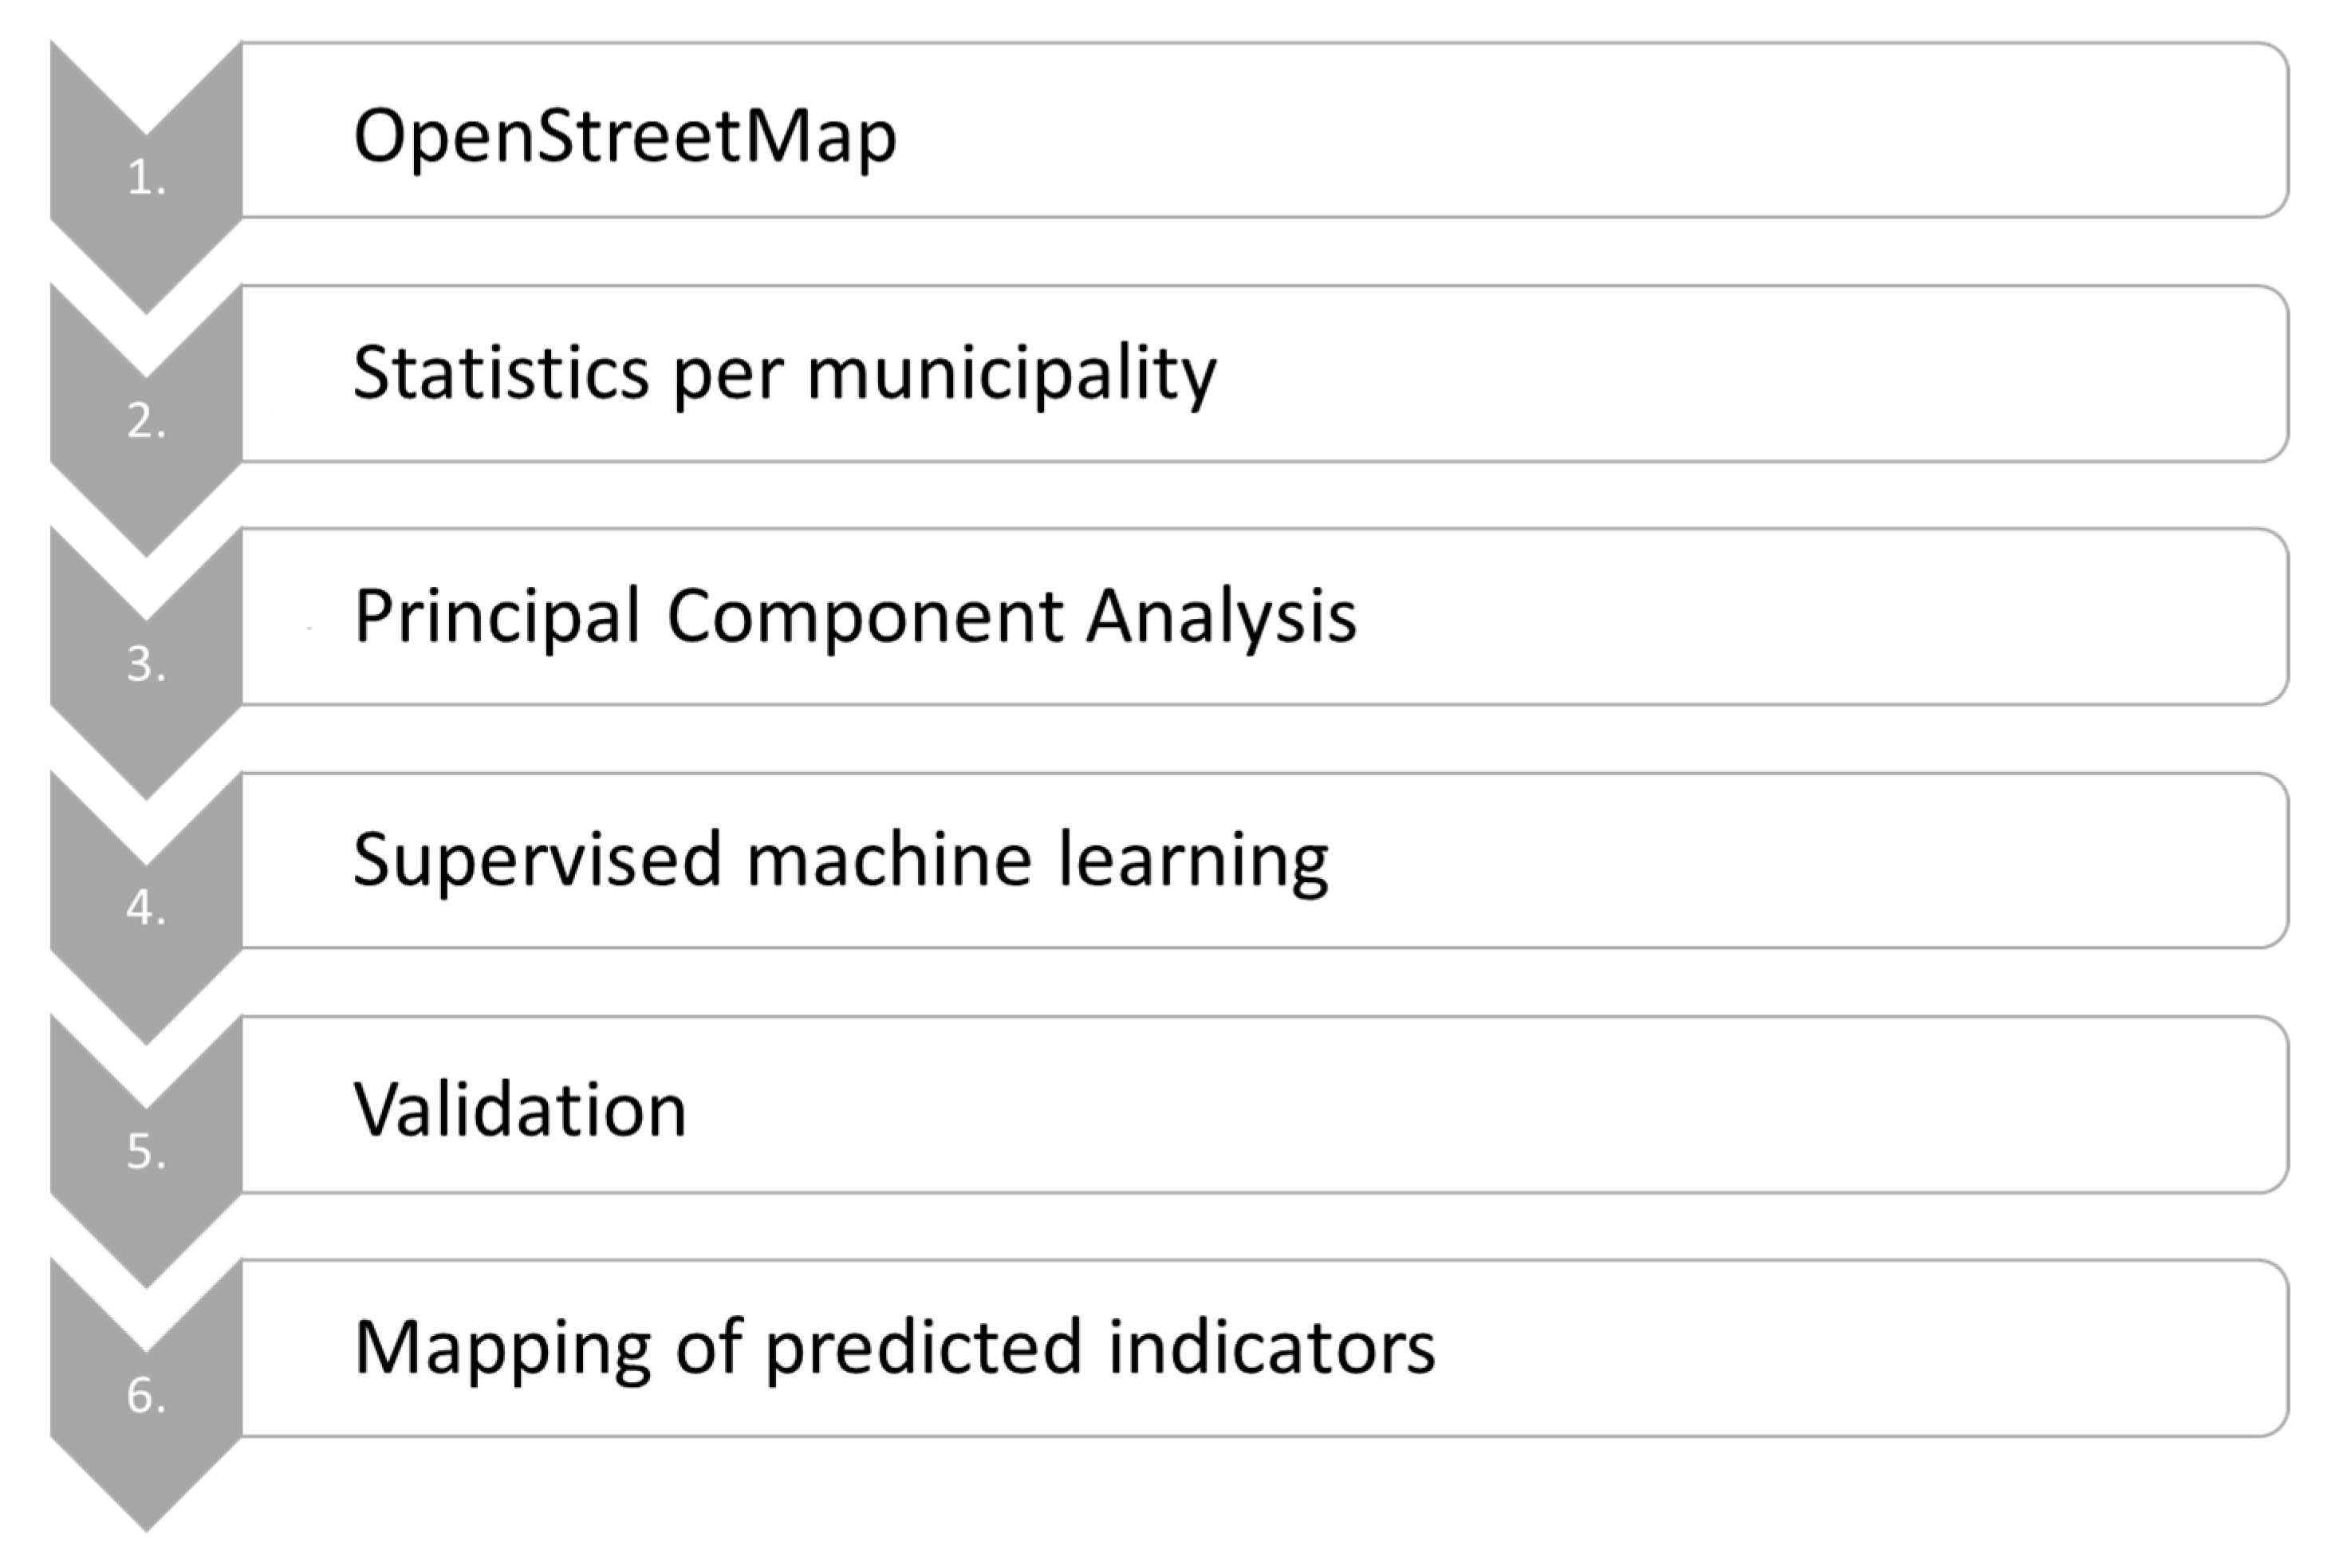Click the Principal Component Analysis text

856,618
